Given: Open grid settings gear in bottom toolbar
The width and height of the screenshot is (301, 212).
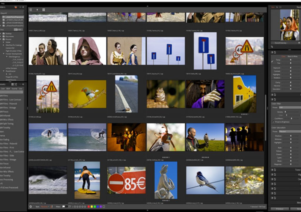Looking at the screenshot, I should tap(31, 207).
